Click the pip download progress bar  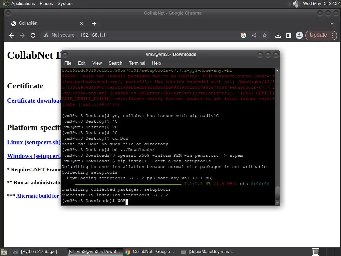[128, 185]
